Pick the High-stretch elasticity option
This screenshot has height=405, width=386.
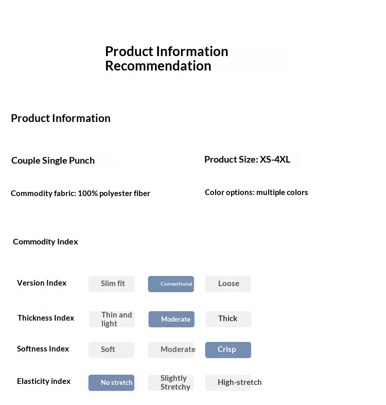[229, 383]
